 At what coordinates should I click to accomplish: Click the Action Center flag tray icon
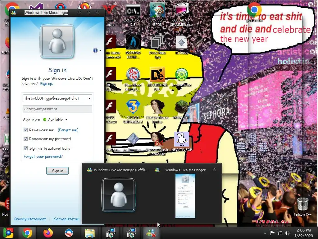272,233
